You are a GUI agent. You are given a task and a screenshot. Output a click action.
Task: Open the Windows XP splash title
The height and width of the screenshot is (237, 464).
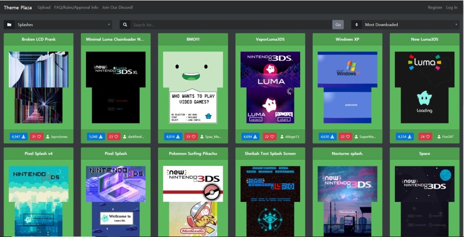(x=347, y=39)
